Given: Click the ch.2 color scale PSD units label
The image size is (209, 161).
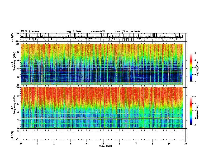Looking at the screenshot, I should point(198,112).
